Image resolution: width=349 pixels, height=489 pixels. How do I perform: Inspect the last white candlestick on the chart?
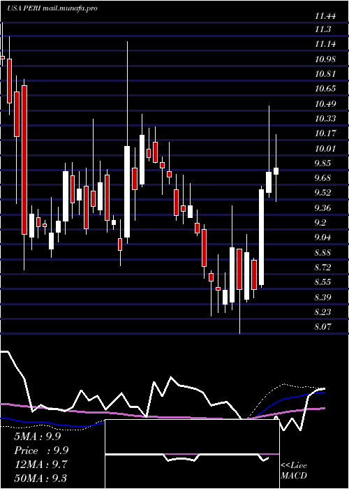276,171
